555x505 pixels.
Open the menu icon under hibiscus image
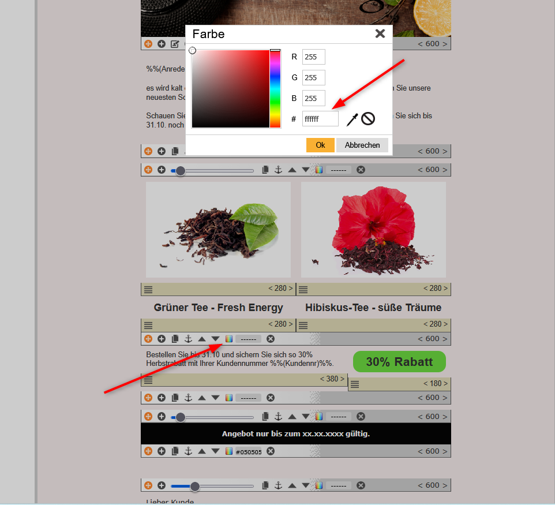303,289
